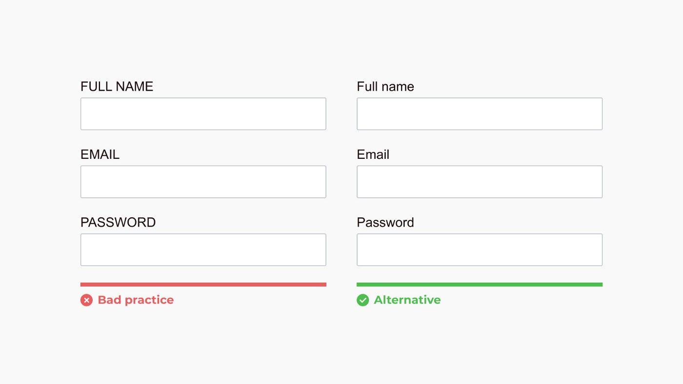Click the red divider bar

pyautogui.click(x=203, y=285)
